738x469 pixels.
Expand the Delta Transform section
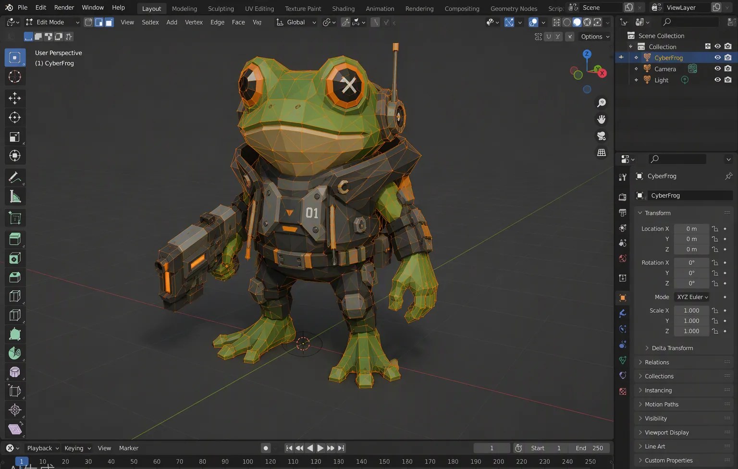668,348
